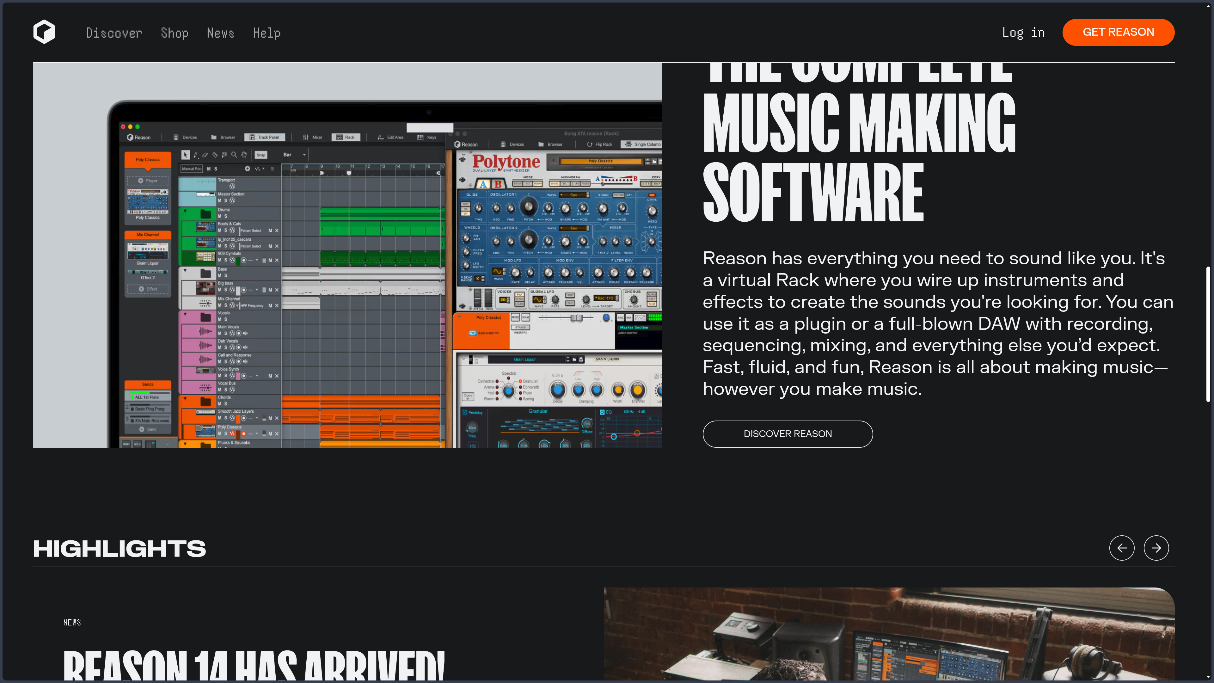Show next highlight with right arrow
The height and width of the screenshot is (683, 1214).
1156,548
